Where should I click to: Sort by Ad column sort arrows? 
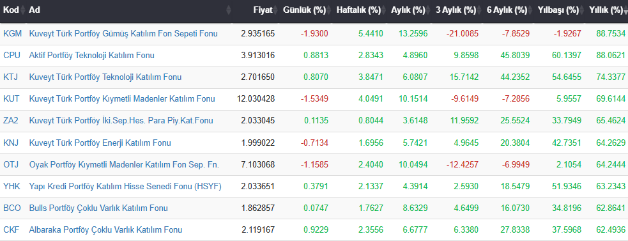point(229,10)
